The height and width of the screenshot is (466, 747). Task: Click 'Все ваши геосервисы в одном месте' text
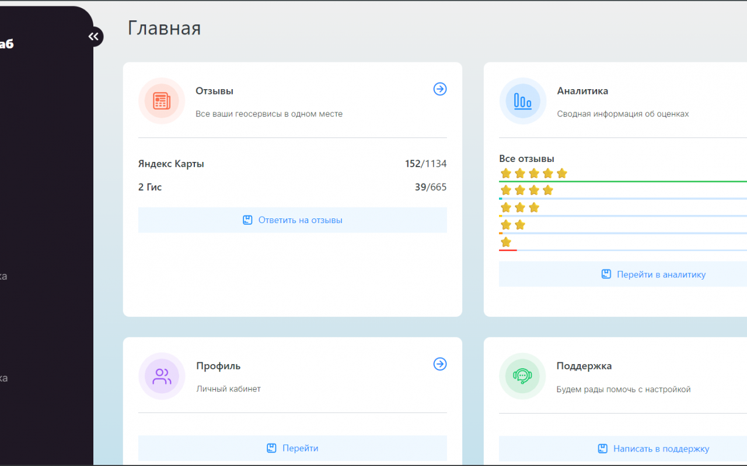269,114
